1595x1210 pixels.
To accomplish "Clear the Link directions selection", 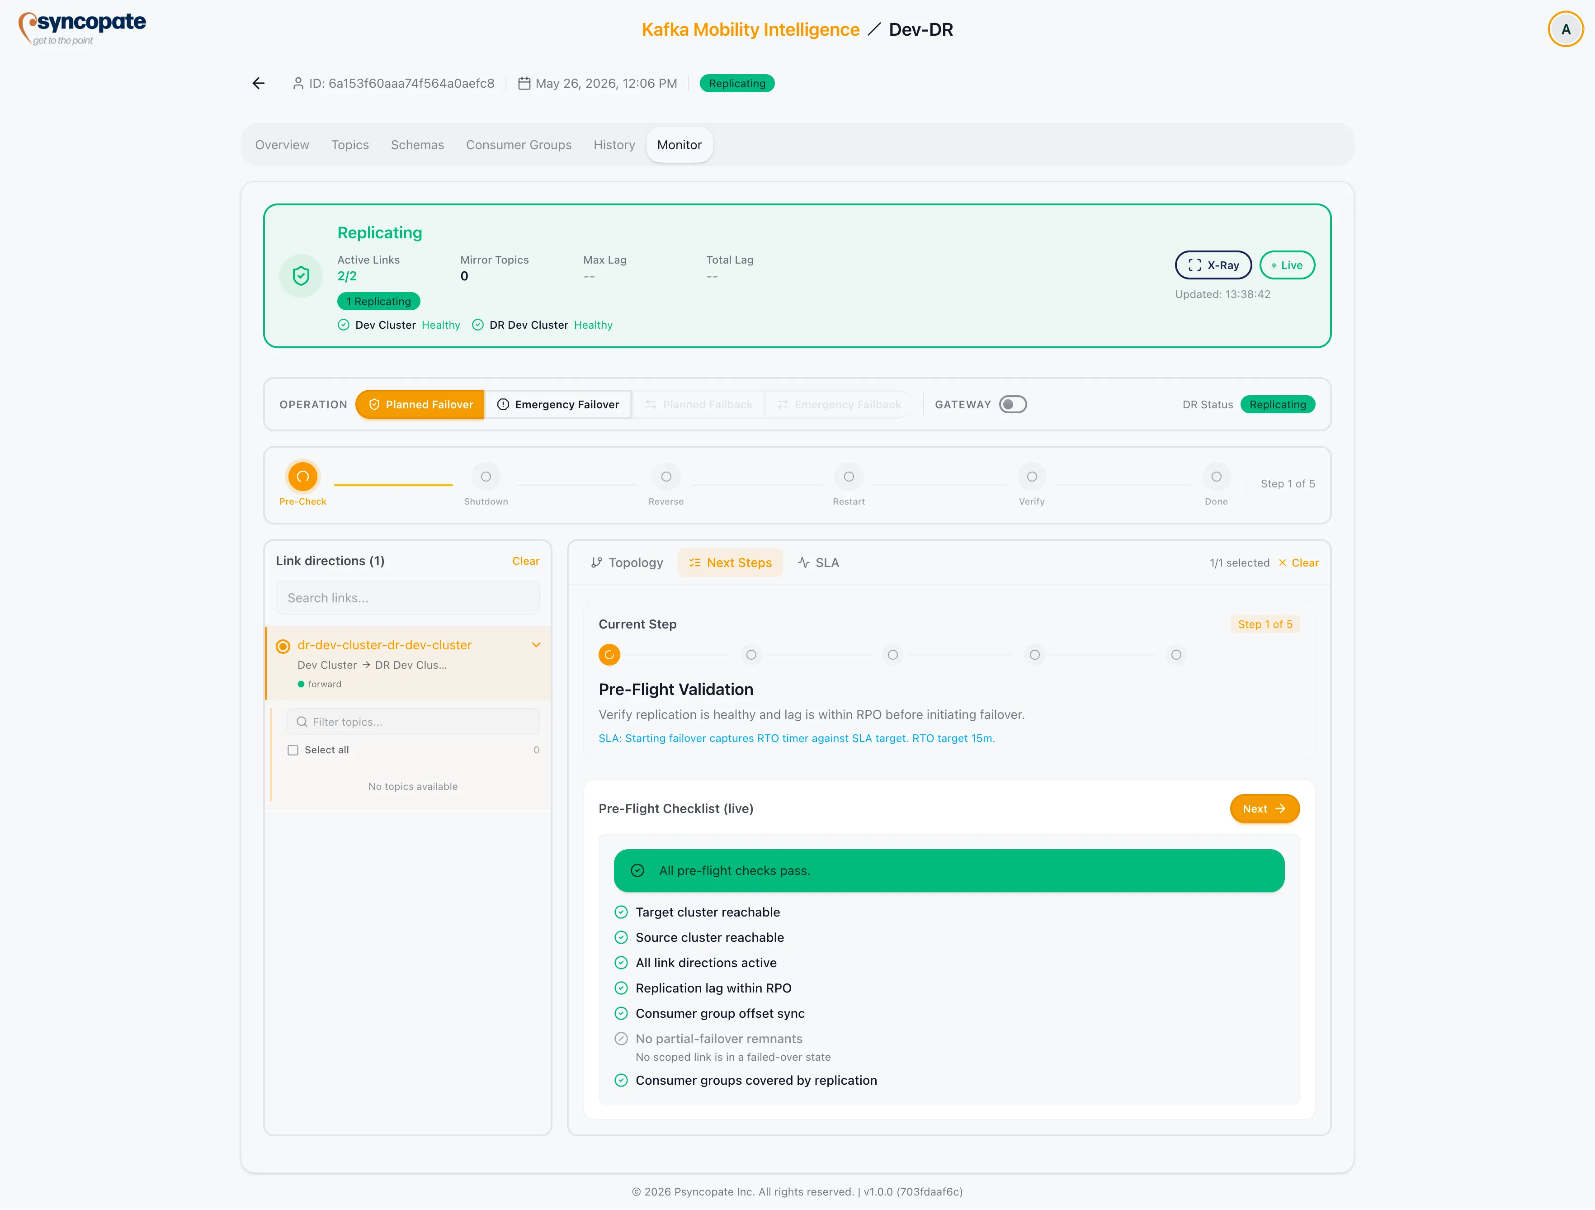I will 526,561.
